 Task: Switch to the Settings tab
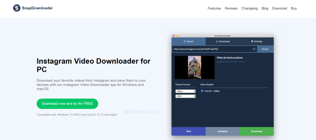pyautogui.click(x=257, y=41)
